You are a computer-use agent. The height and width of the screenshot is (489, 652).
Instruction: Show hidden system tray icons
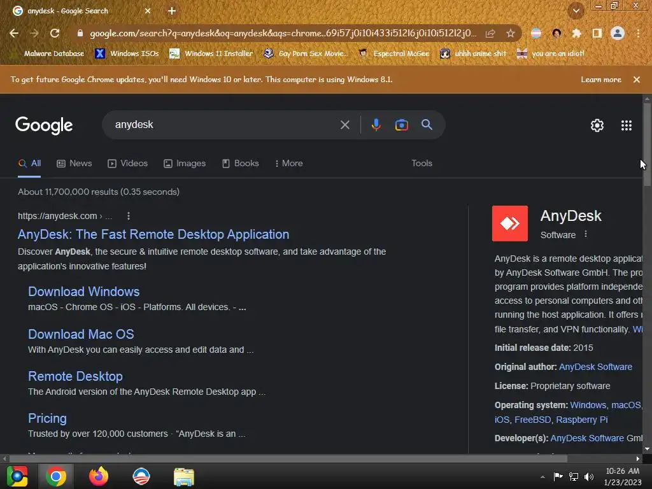point(542,477)
